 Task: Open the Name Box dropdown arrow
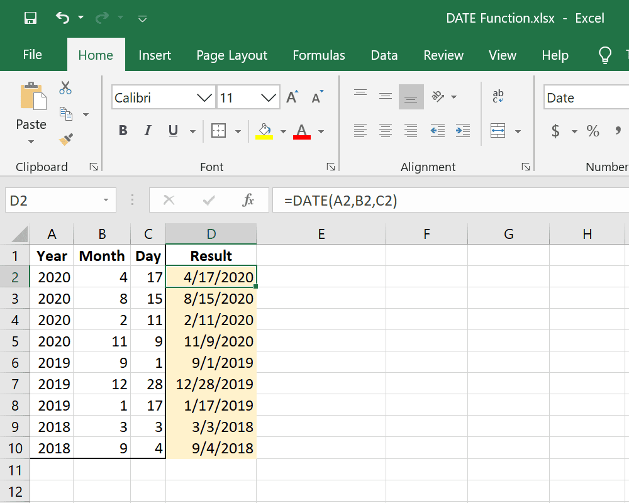coord(106,200)
